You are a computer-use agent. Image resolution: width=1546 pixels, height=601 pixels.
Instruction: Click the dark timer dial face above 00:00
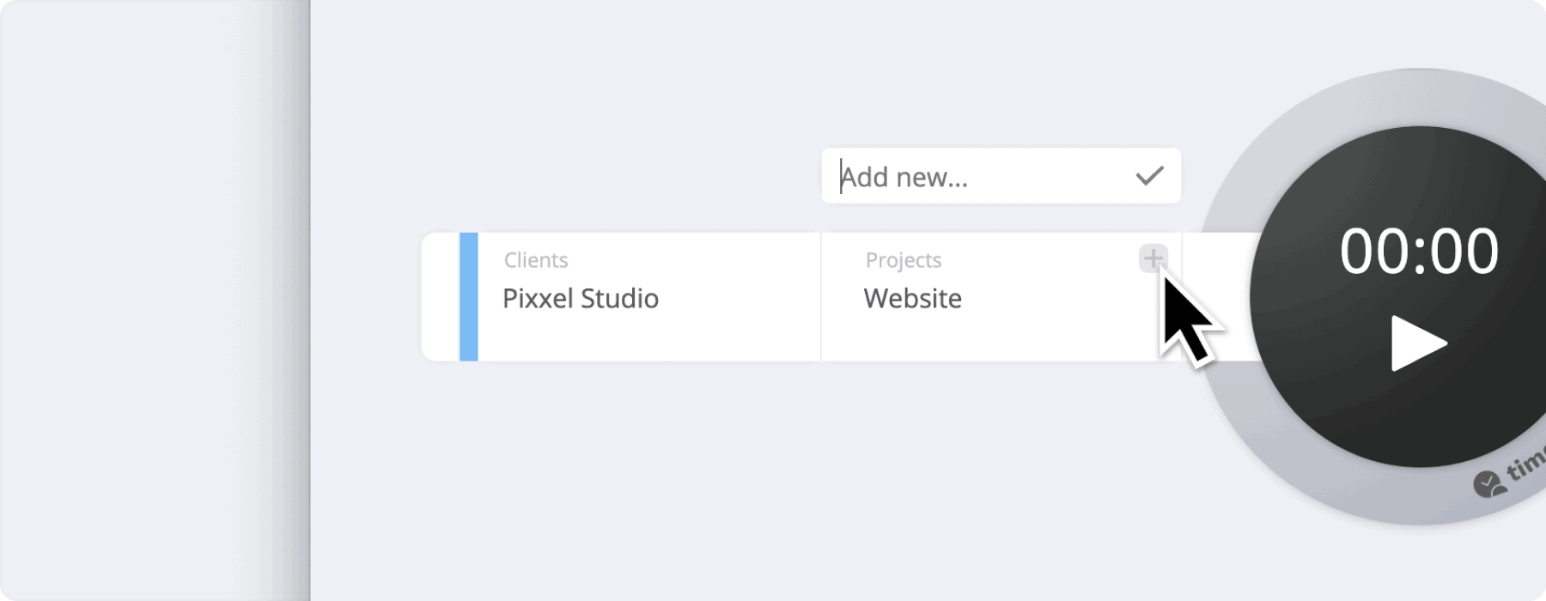tap(1419, 172)
